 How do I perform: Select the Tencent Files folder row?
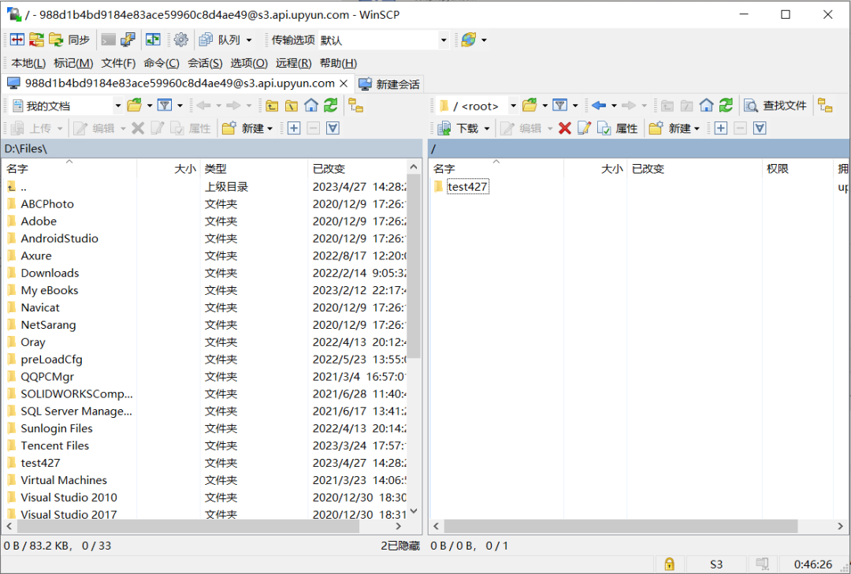[x=205, y=445]
